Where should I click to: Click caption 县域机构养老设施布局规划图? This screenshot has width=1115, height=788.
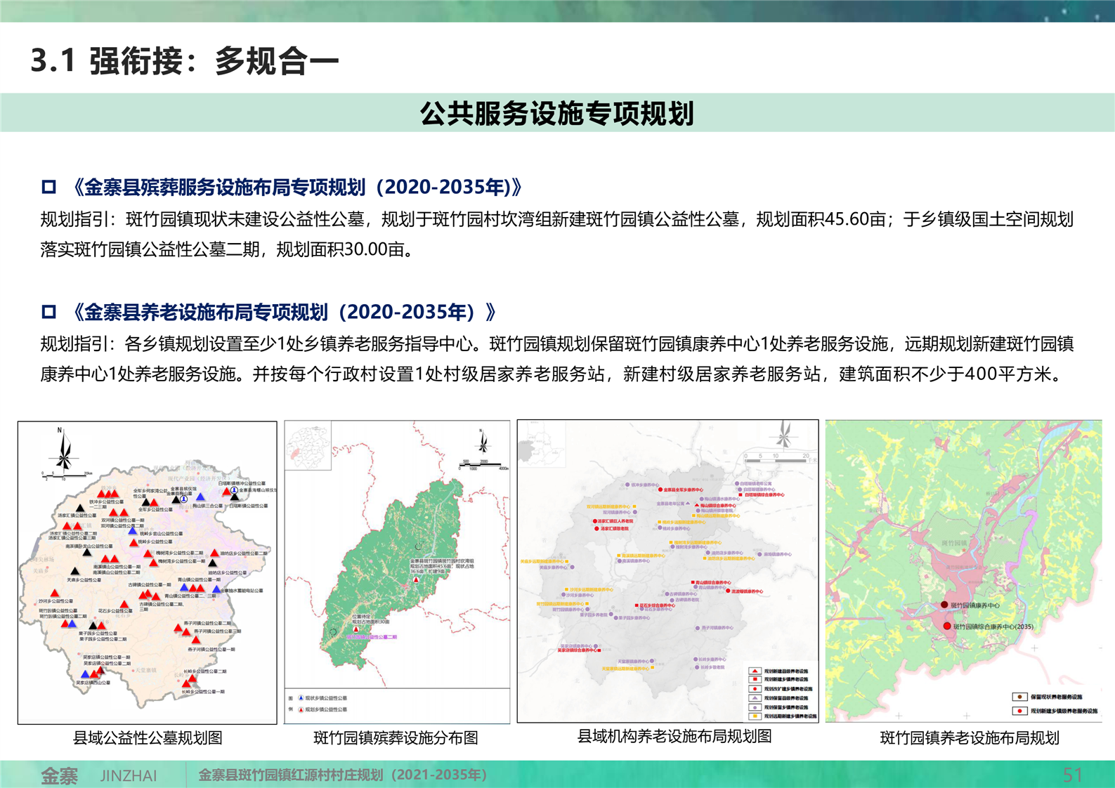(674, 736)
